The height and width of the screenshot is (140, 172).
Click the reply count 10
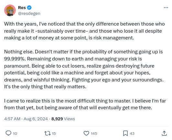pyautogui.click(x=15, y=134)
